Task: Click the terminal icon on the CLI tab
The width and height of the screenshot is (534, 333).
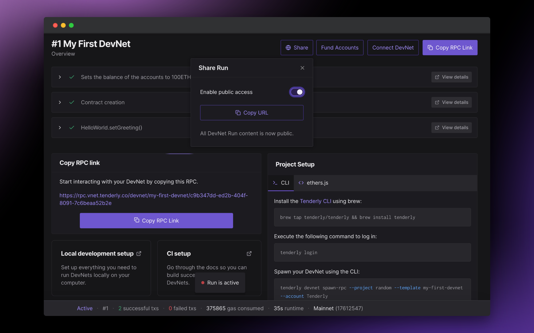Action: [x=275, y=183]
